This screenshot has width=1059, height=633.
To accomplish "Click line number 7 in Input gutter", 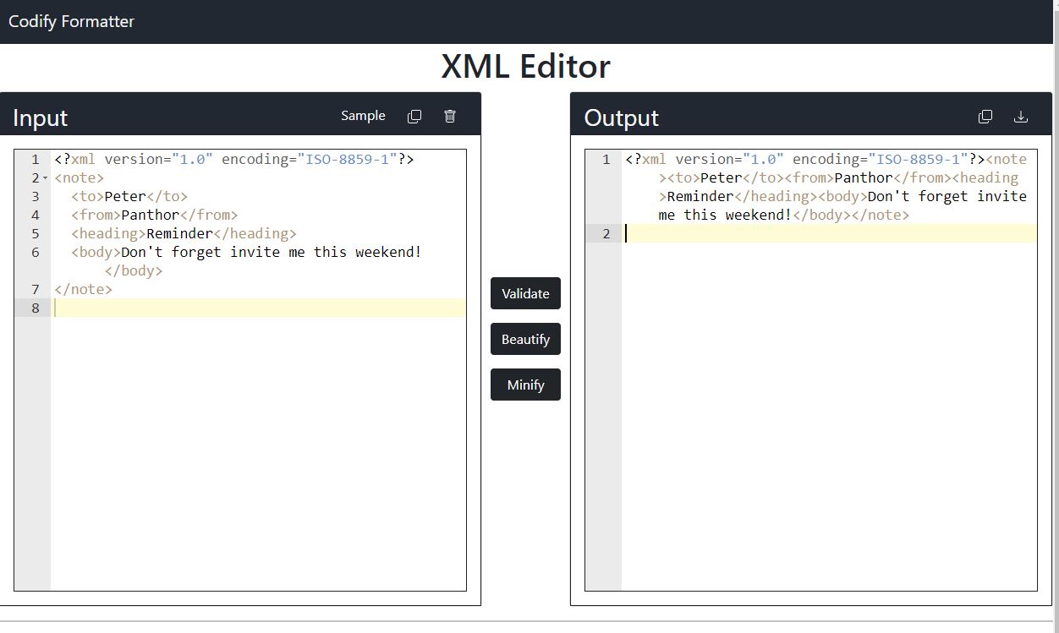I will [x=35, y=289].
